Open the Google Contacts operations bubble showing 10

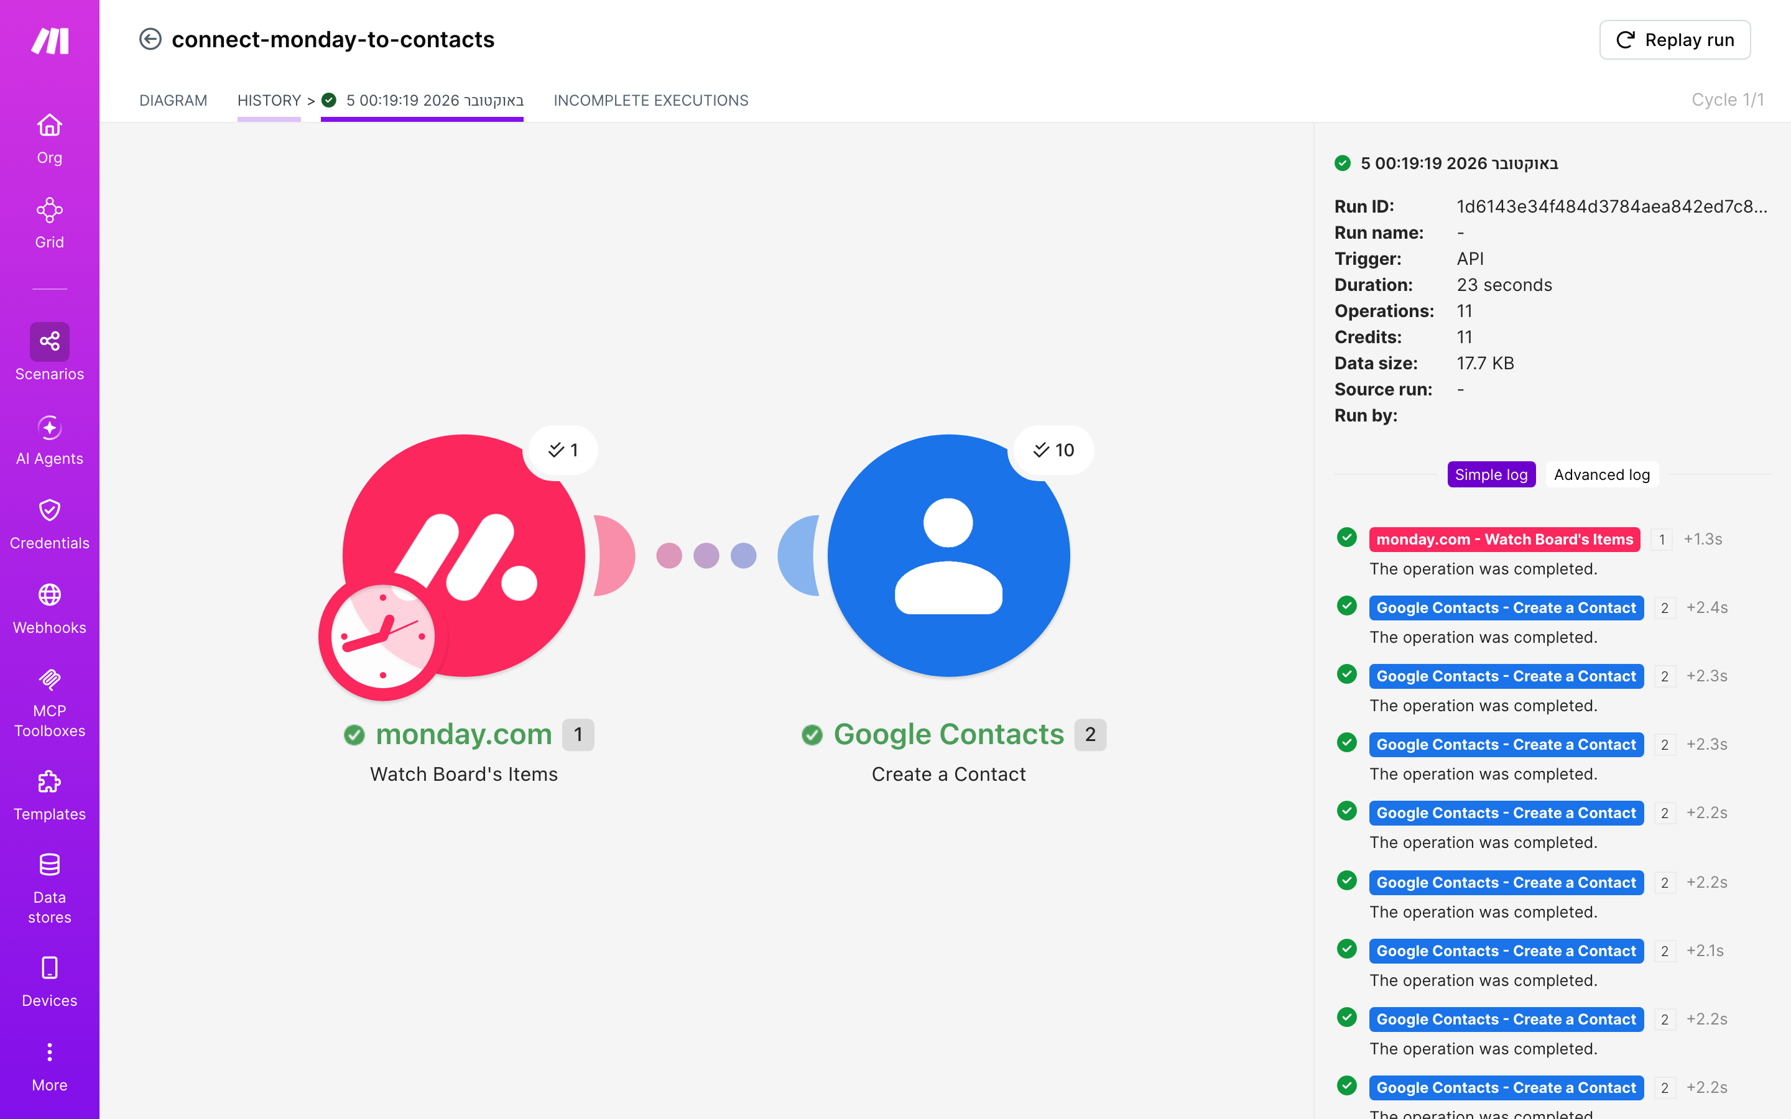(x=1053, y=450)
